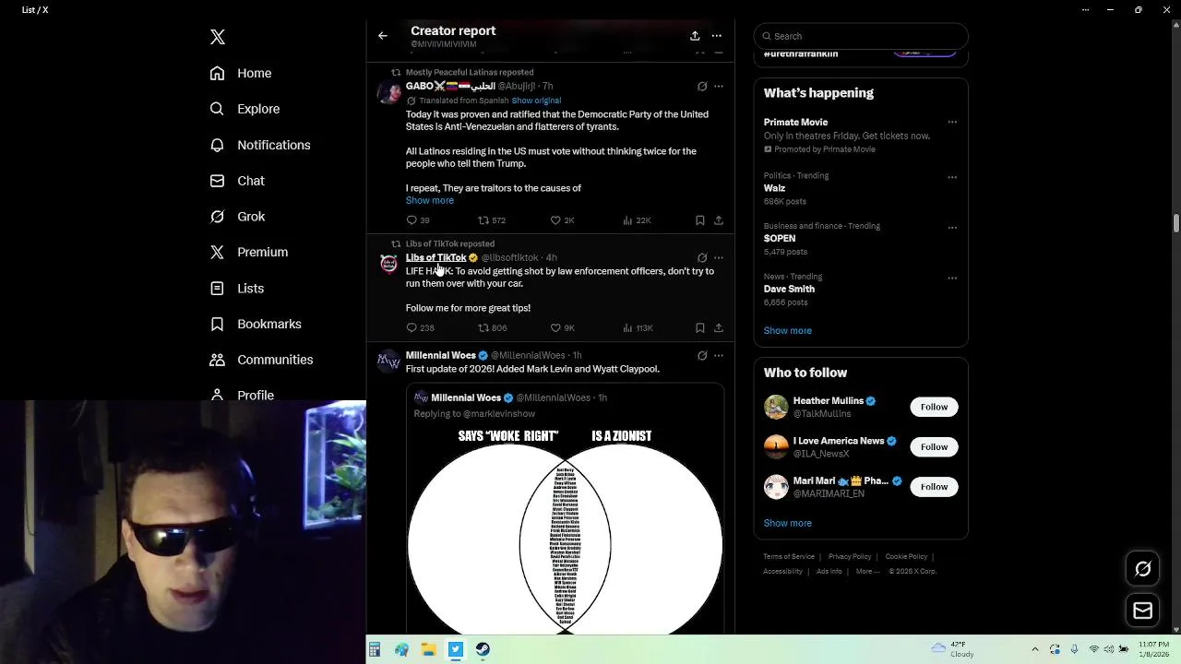
Task: Open the Venn diagram image
Action: pyautogui.click(x=565, y=529)
